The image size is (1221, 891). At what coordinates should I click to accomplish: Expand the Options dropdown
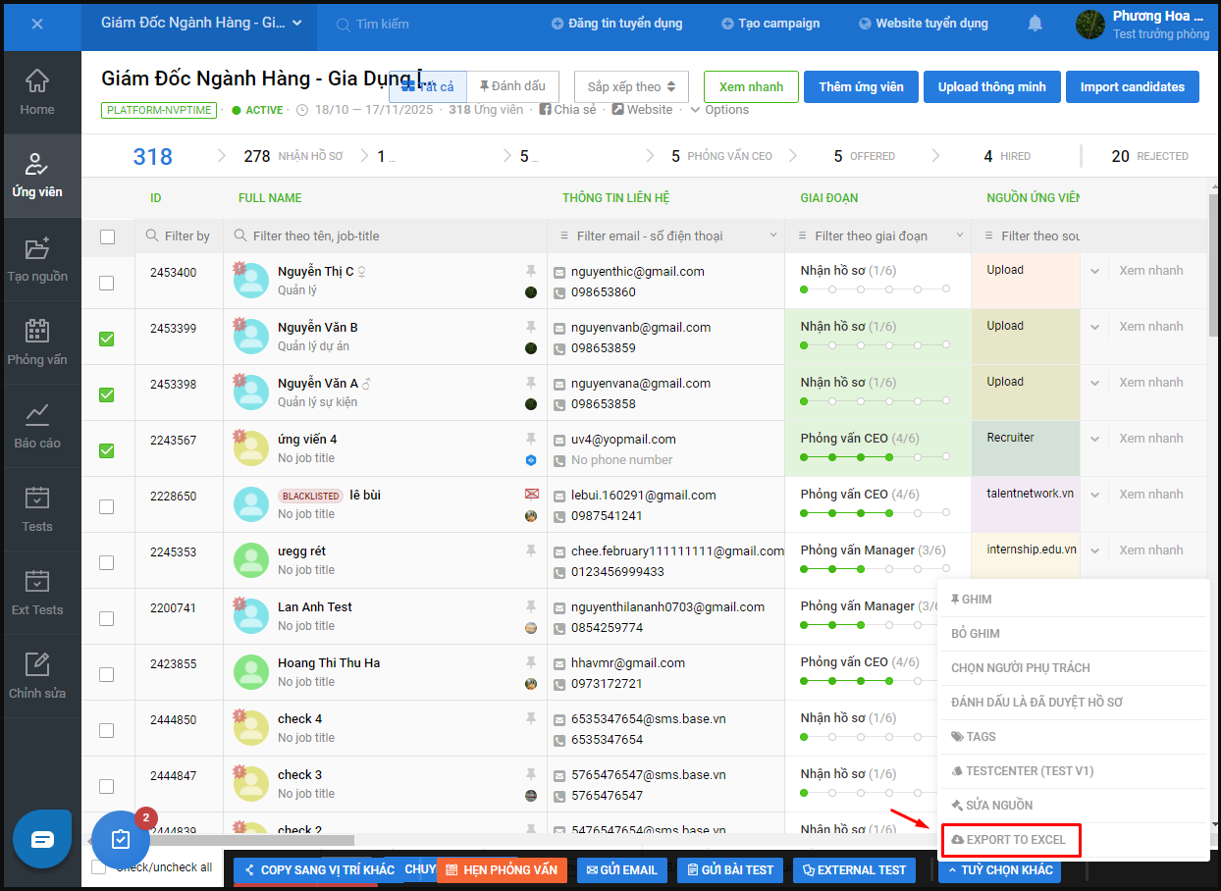pos(719,110)
